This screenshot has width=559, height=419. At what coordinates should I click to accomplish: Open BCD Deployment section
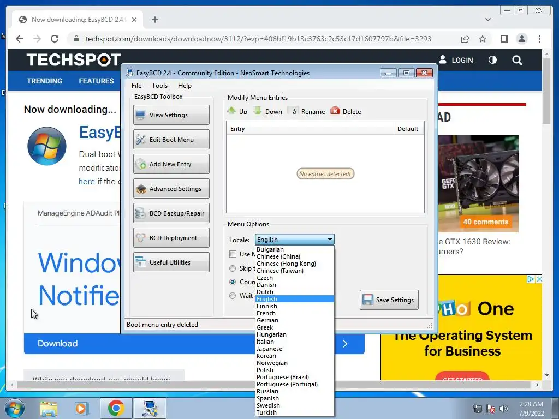coord(171,238)
